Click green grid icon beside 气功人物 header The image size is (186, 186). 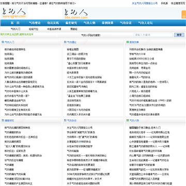pos(128,120)
